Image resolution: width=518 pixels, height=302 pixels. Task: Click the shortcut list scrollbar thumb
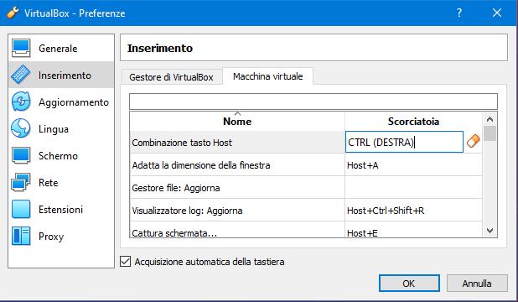(x=490, y=133)
